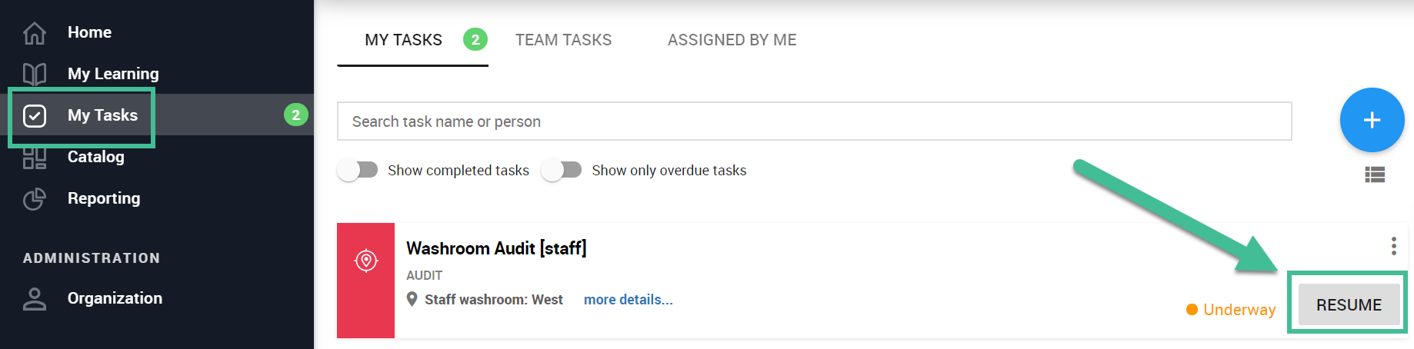
Task: Click the red audit location icon
Action: tap(366, 261)
